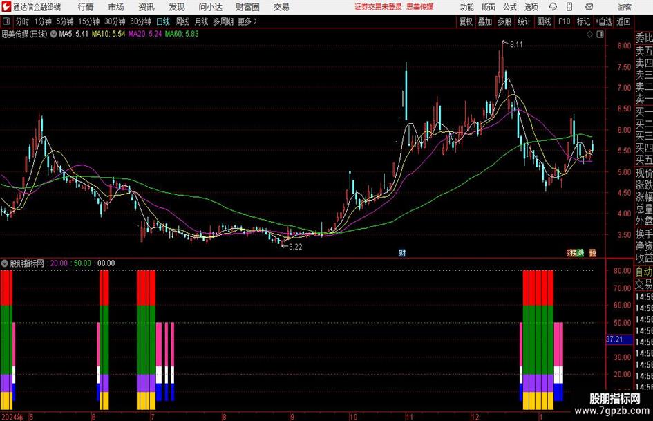Add stock via +自选 button
The height and width of the screenshot is (421, 653).
[604, 21]
